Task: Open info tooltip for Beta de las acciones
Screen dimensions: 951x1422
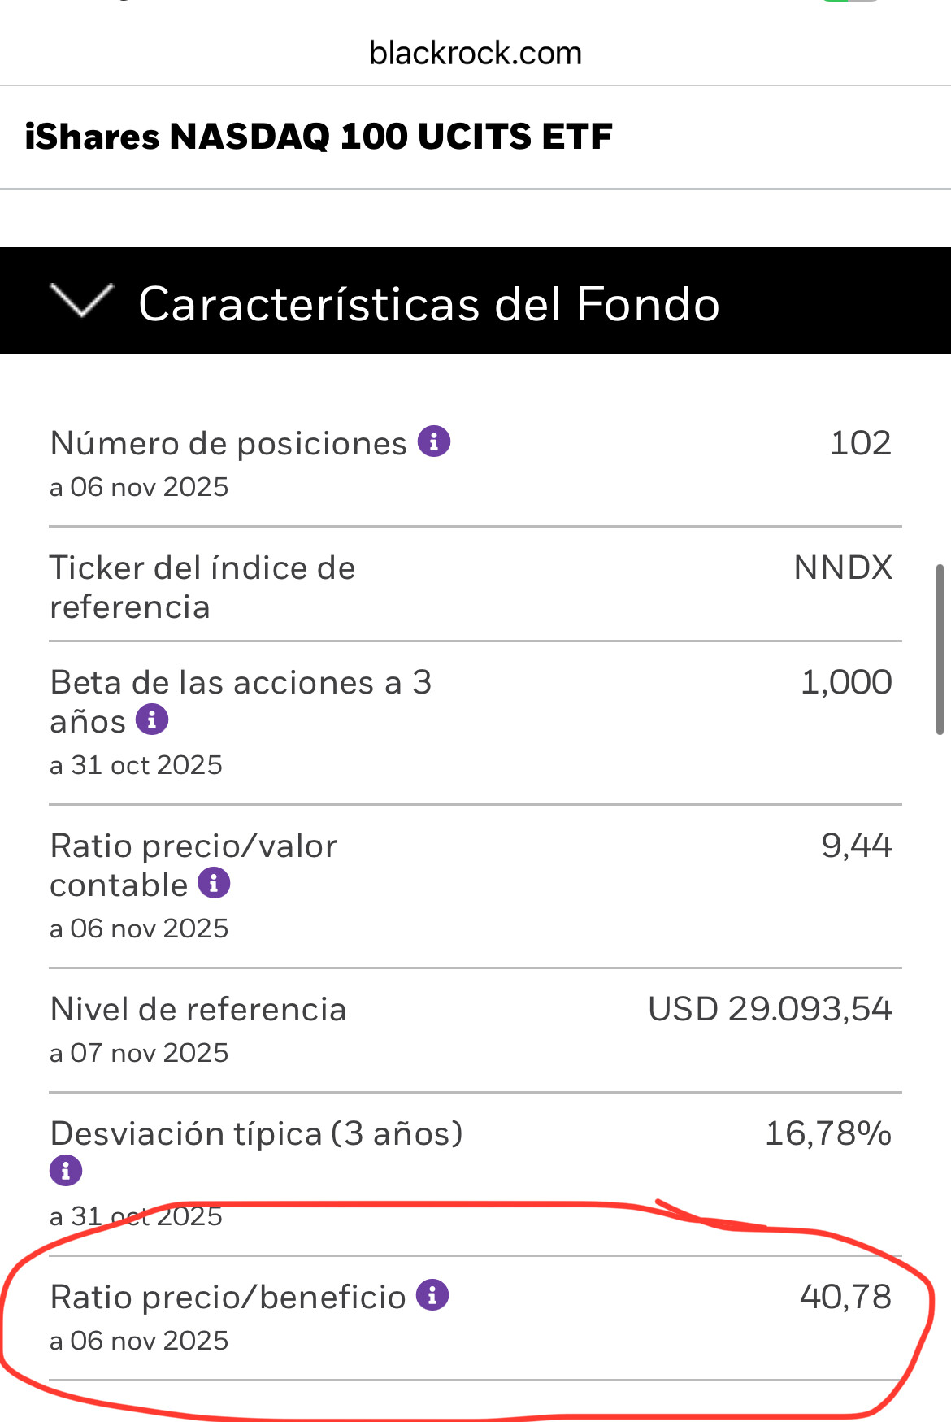Action: pyautogui.click(x=152, y=720)
